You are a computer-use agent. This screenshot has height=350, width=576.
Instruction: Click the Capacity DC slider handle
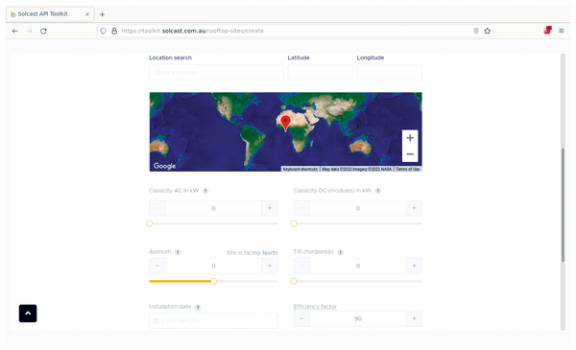(294, 223)
